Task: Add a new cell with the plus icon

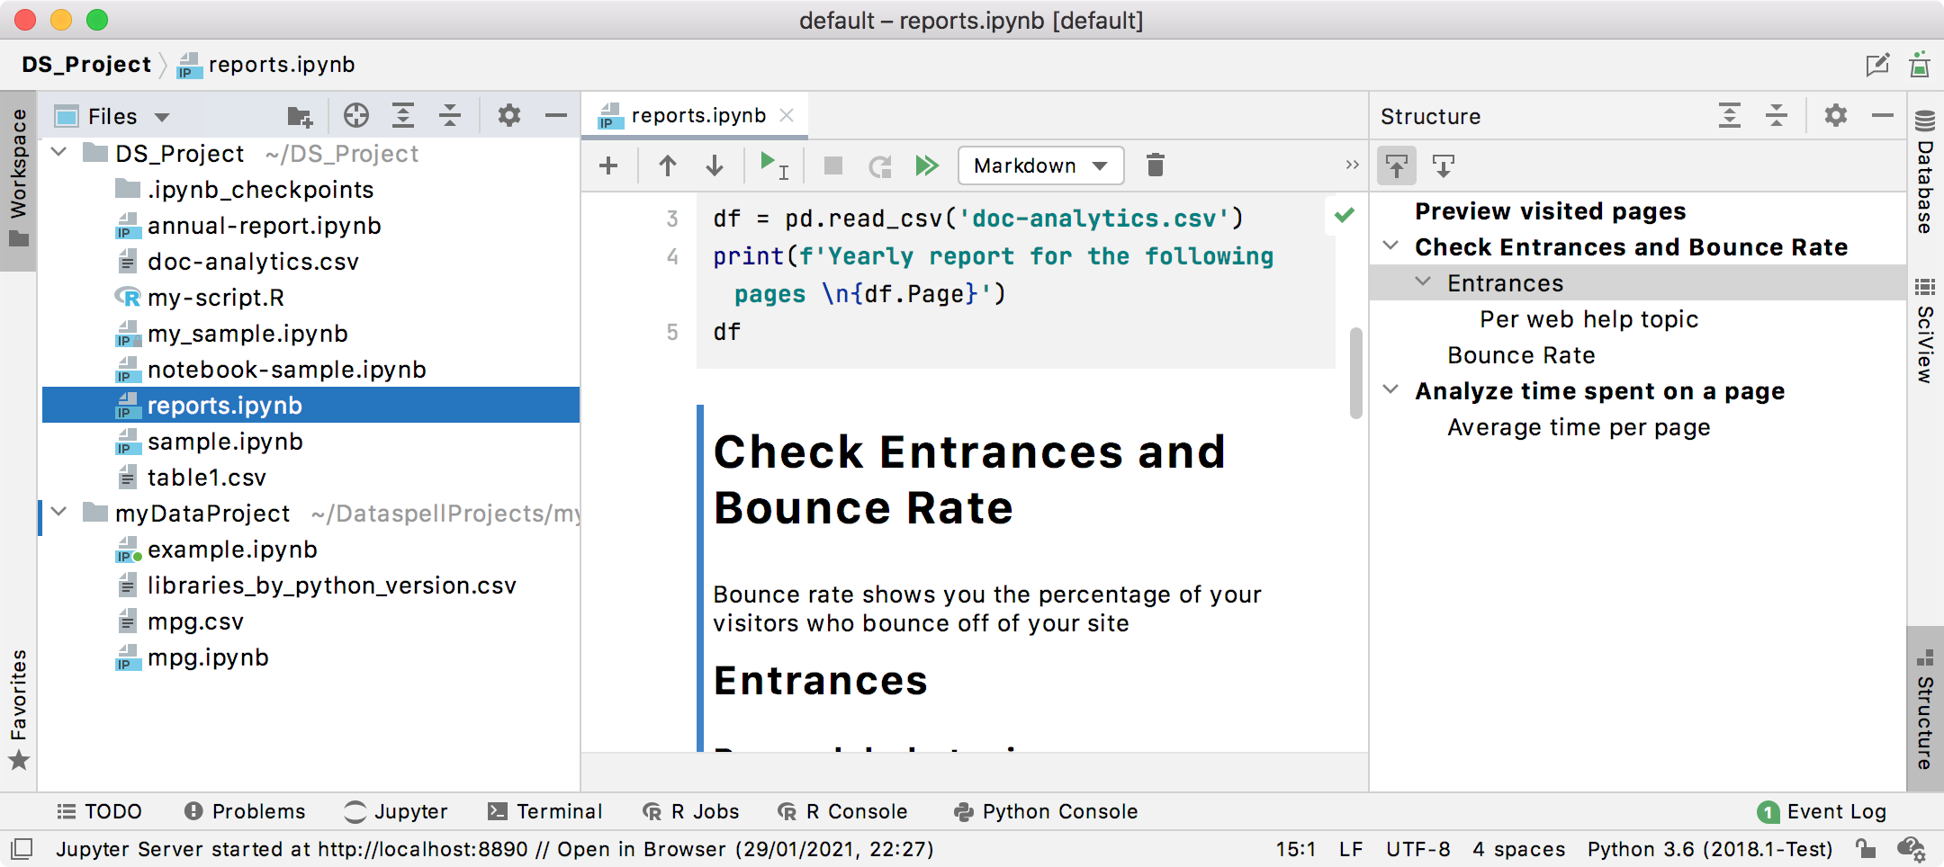Action: tap(608, 165)
